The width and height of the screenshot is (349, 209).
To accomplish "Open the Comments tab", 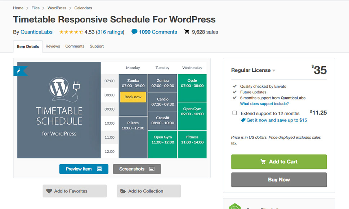I will 75,46.
